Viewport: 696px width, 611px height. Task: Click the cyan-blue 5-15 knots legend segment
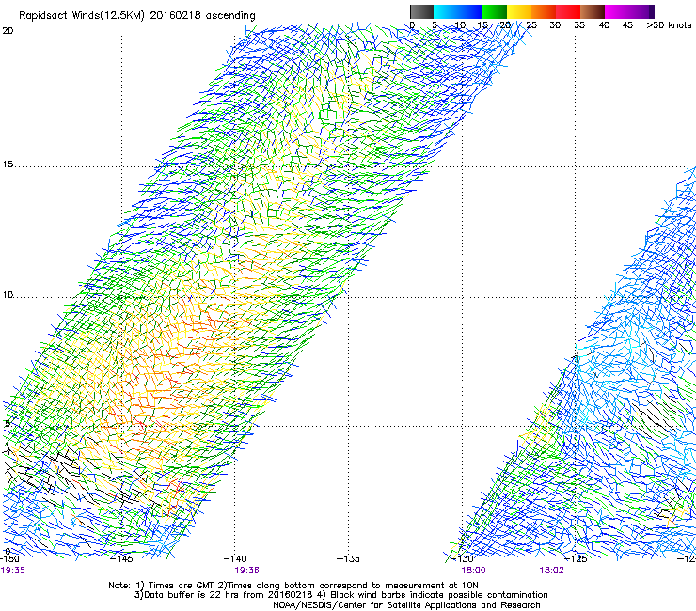click(x=458, y=11)
